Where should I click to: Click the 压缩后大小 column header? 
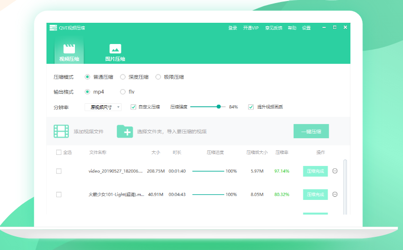257,152
